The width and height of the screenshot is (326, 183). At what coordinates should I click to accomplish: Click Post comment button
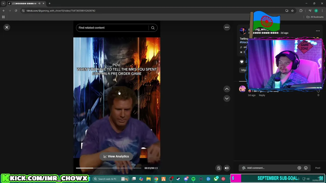coord(318,168)
